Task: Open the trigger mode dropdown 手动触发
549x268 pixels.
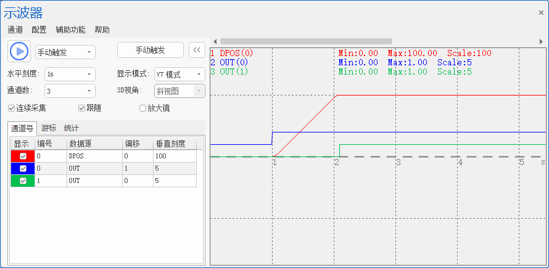Action: [x=65, y=52]
